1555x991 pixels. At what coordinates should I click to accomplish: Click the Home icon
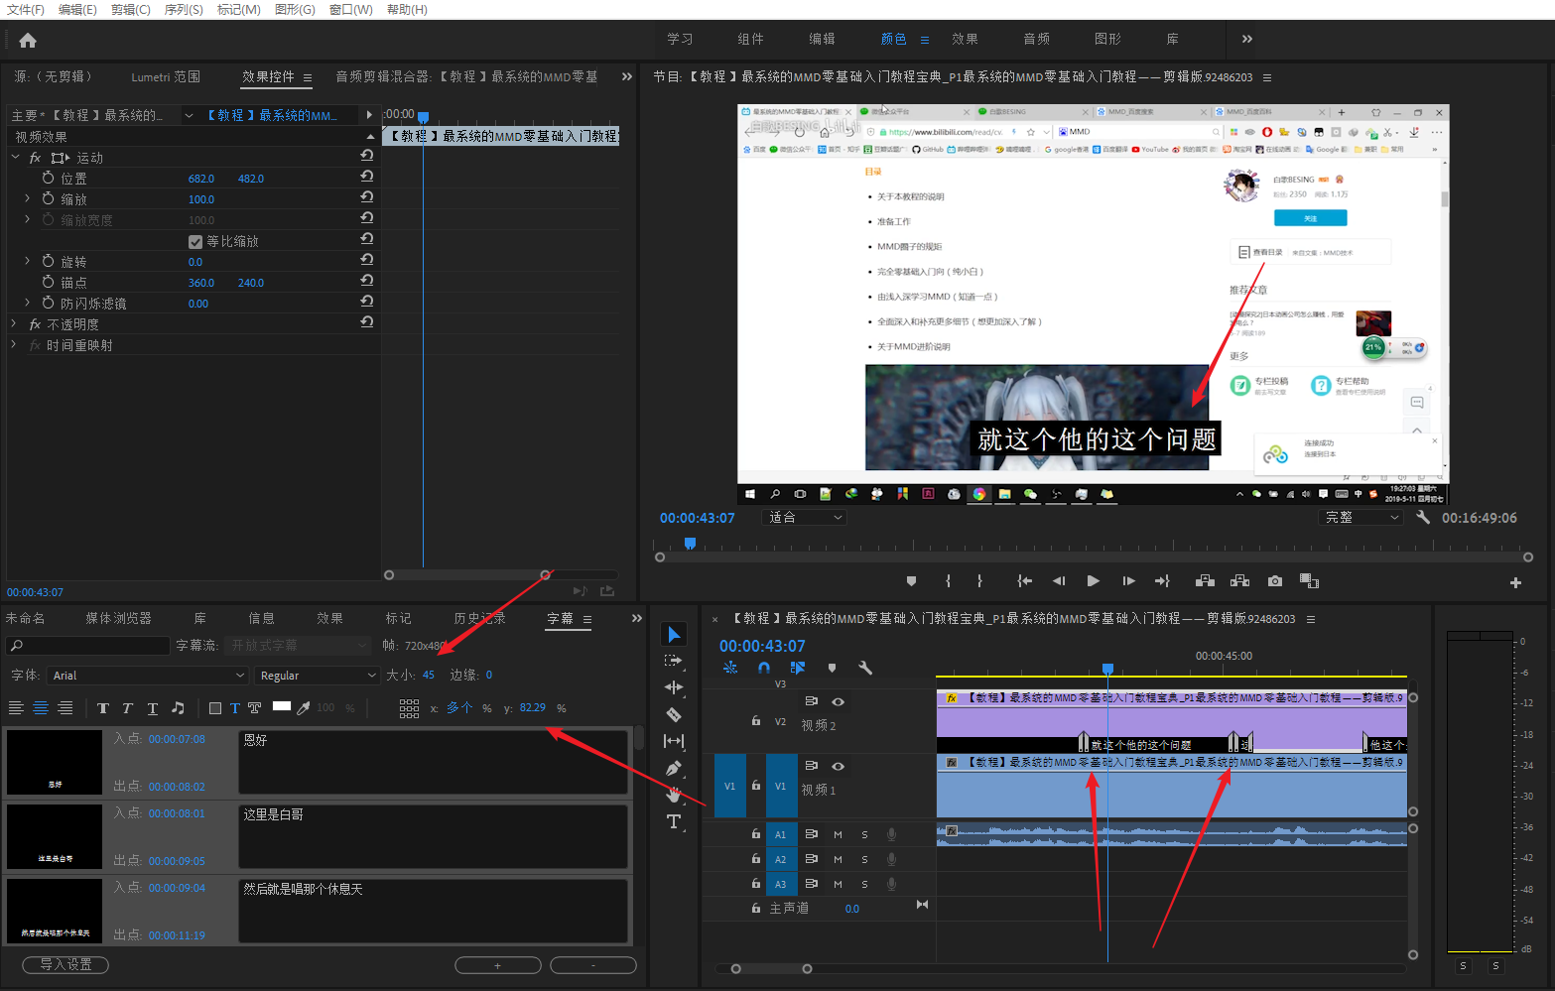click(28, 41)
